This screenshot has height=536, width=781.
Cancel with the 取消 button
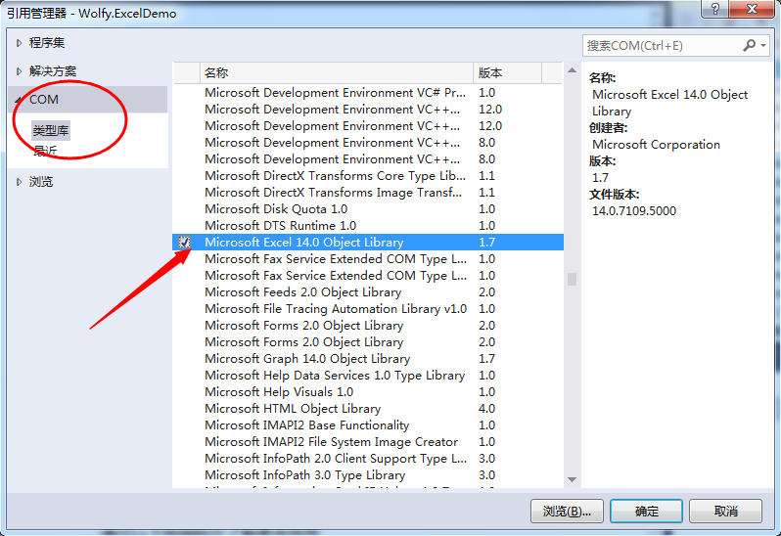tap(725, 512)
